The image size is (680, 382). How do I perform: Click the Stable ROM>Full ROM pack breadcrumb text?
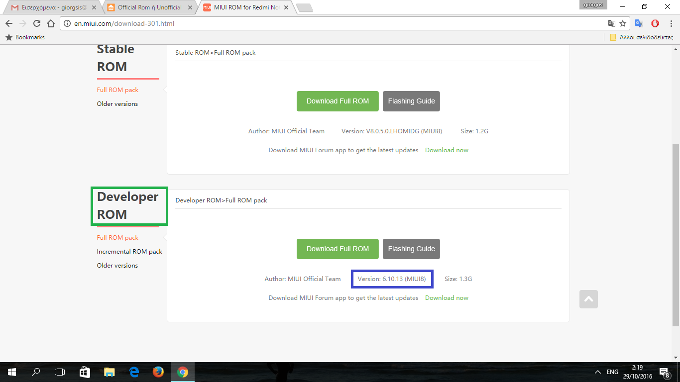coord(216,53)
